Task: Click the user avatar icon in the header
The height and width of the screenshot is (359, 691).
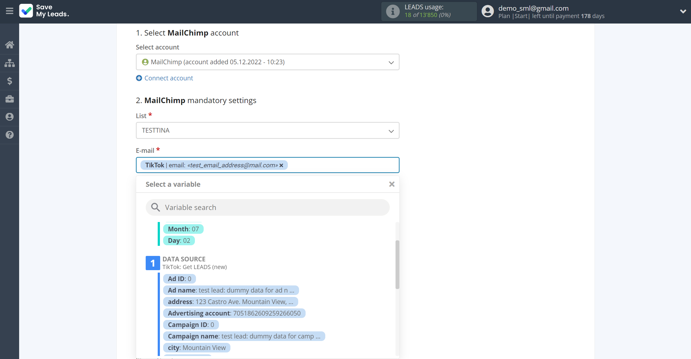Action: click(488, 11)
